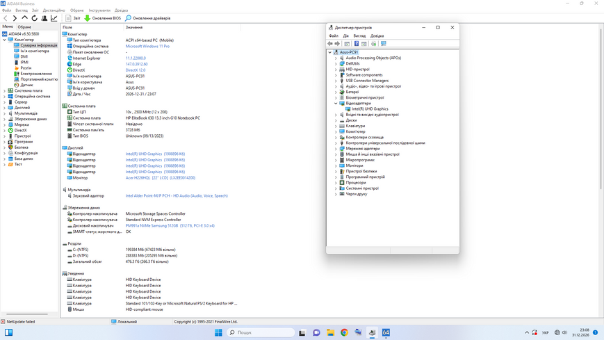Select Intel(R) UHD Graphics in Device Manager

pos(370,108)
